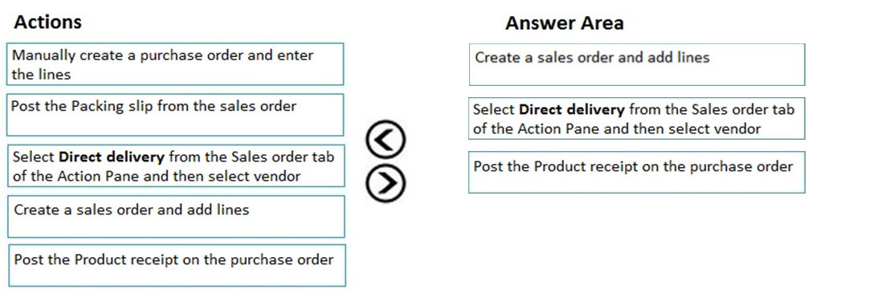The height and width of the screenshot is (298, 878).
Task: Click empty drop space below Answer Area items
Action: [637, 241]
